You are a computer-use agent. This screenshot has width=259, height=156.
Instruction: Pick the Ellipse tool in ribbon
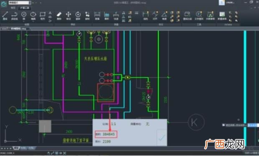pos(33,15)
